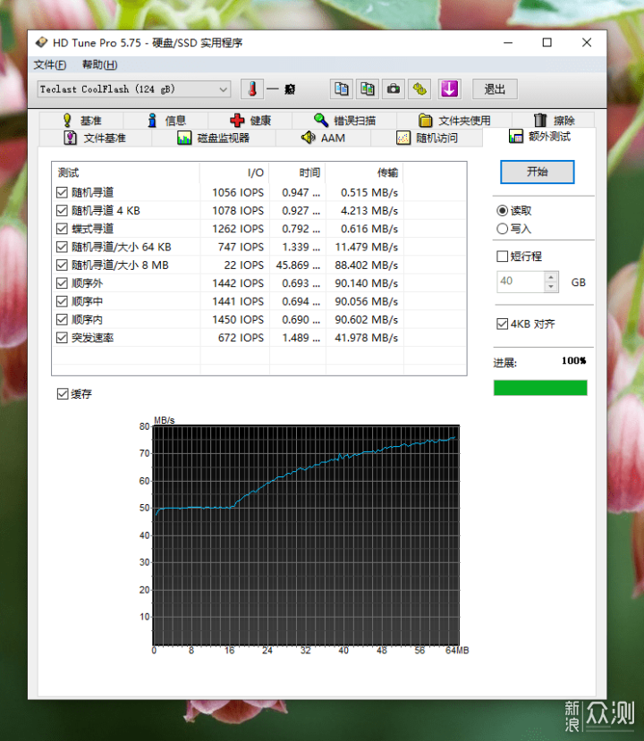
Task: Click the 672 IOPS value
Action: (x=241, y=337)
